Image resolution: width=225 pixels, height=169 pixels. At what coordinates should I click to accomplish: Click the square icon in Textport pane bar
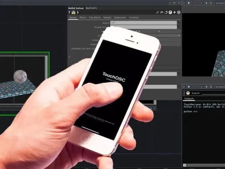pos(189,87)
